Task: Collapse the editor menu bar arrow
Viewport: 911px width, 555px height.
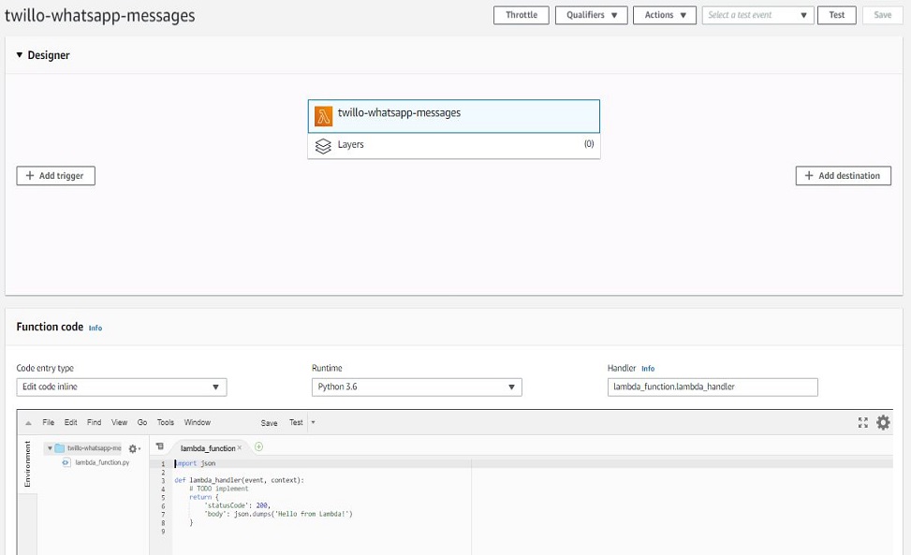Action: pos(28,423)
